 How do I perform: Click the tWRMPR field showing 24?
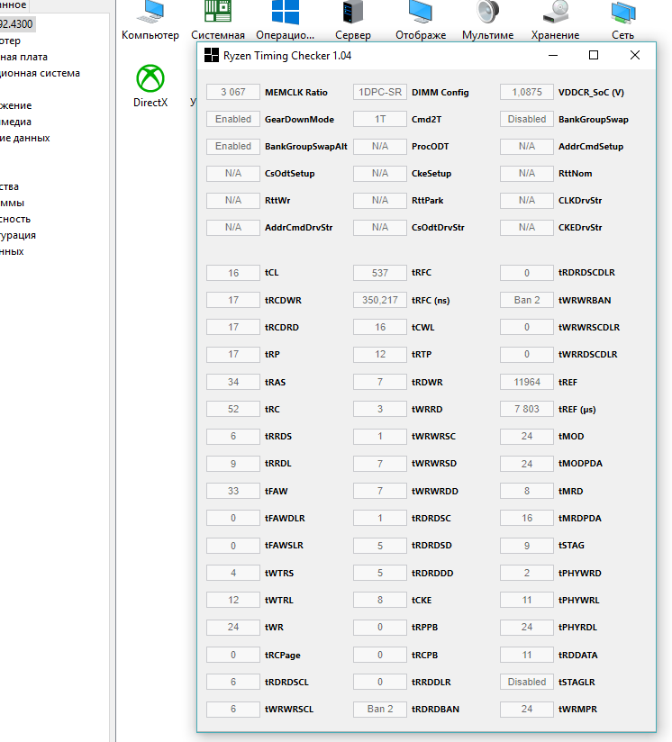coord(527,709)
